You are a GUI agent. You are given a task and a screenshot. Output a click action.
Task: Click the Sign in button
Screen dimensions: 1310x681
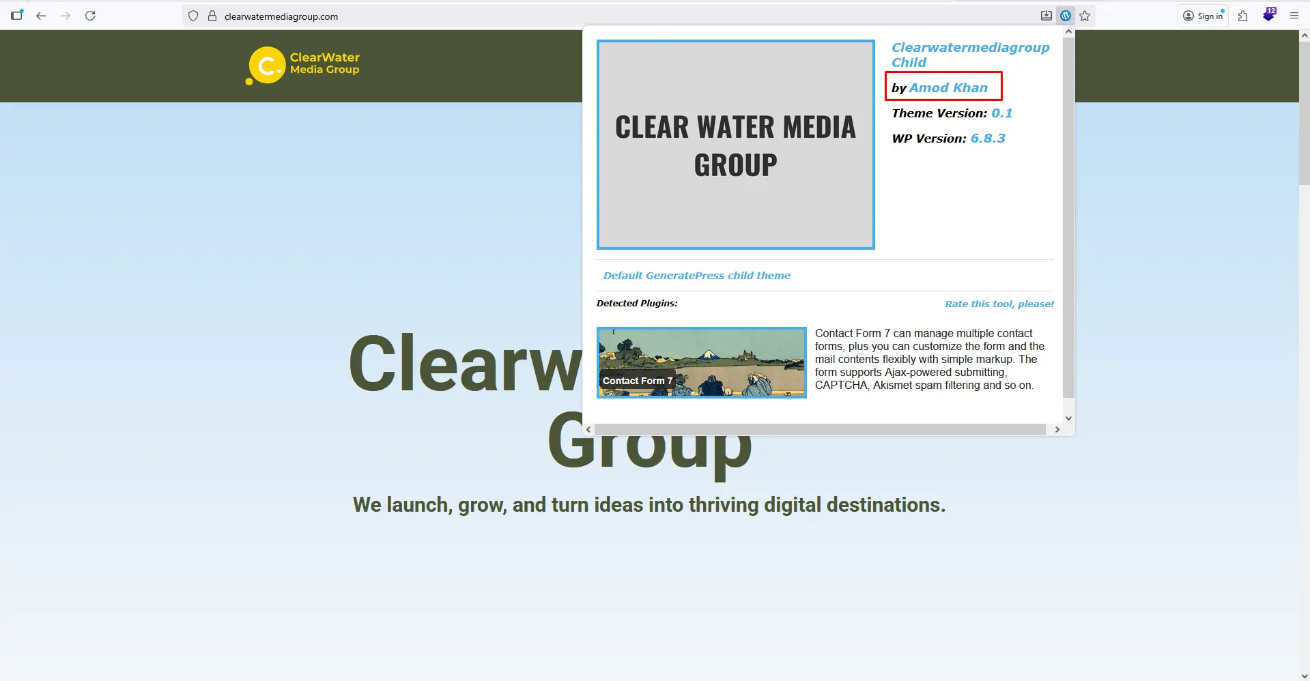point(1203,16)
